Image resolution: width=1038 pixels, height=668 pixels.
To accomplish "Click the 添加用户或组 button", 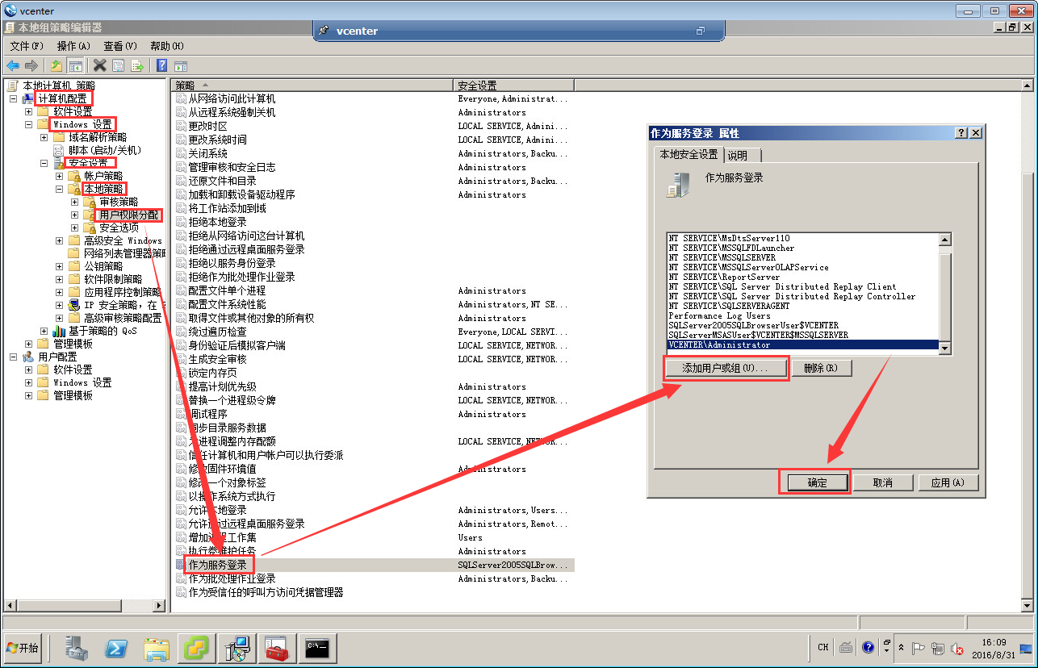I will coord(725,368).
